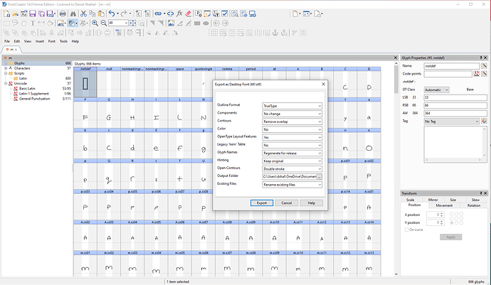
Task: Open the OpenType Layout Features dropdown
Action: click(x=292, y=137)
